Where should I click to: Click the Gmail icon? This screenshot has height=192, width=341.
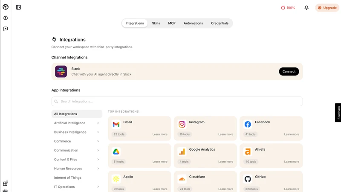point(116,124)
